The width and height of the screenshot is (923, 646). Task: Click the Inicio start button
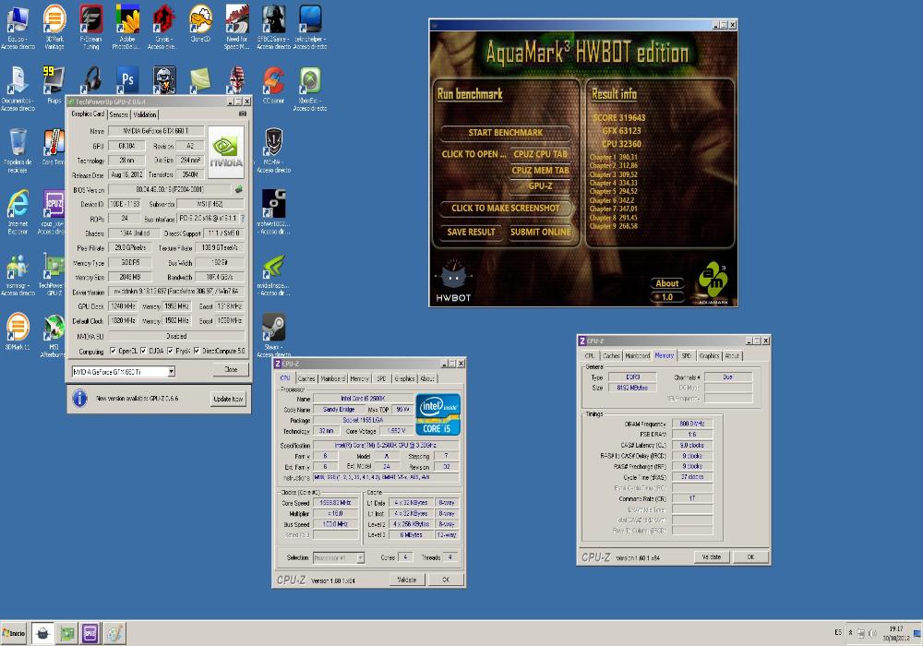pyautogui.click(x=14, y=634)
